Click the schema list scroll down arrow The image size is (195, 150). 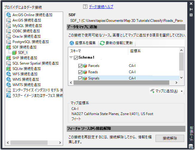click(x=181, y=78)
